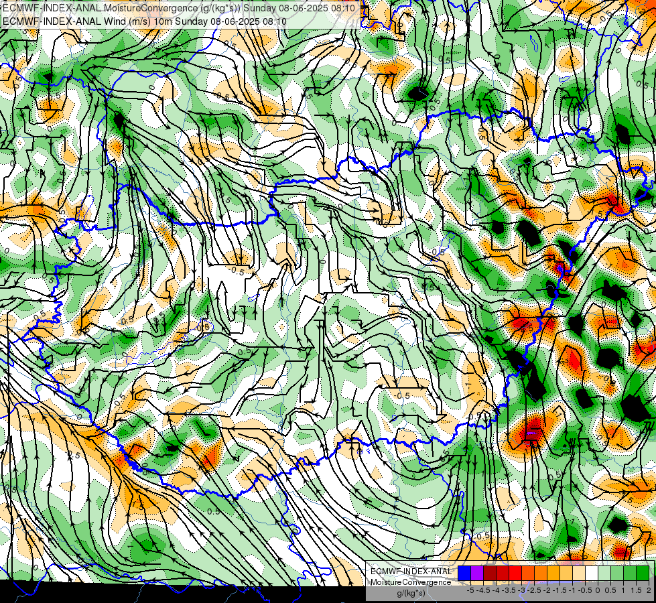Viewport: 656px width, 603px height.
Task: Click the -1 tick label on the legend scale
Action: pos(572,590)
